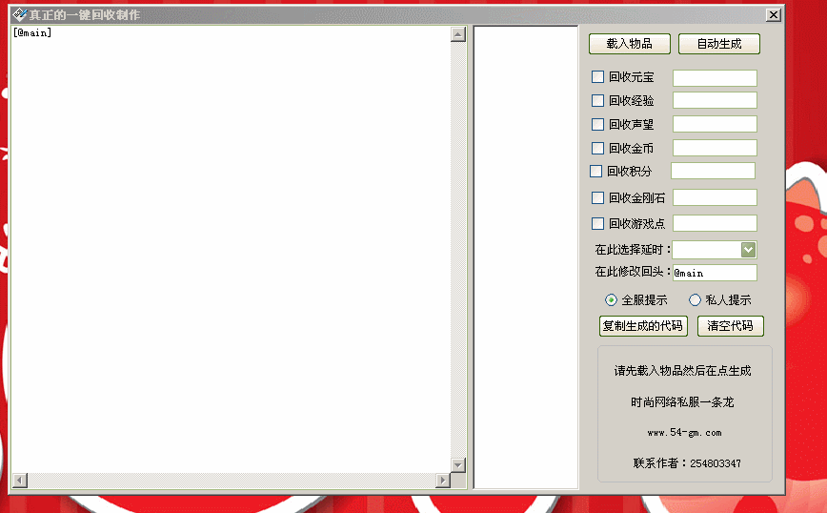This screenshot has width=827, height=513.
Task: Click the input field beside 回收游戏点
Action: click(715, 223)
